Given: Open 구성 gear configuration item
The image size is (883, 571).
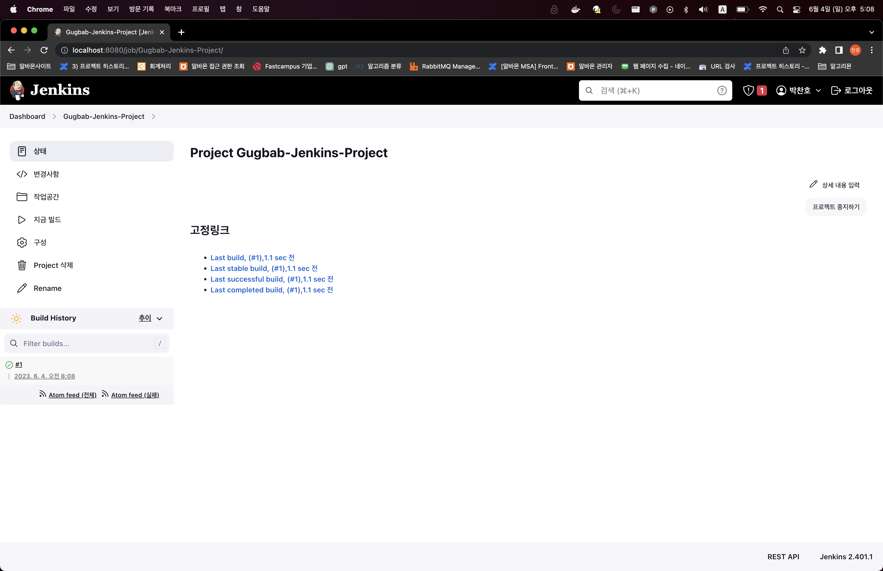Looking at the screenshot, I should click(40, 243).
